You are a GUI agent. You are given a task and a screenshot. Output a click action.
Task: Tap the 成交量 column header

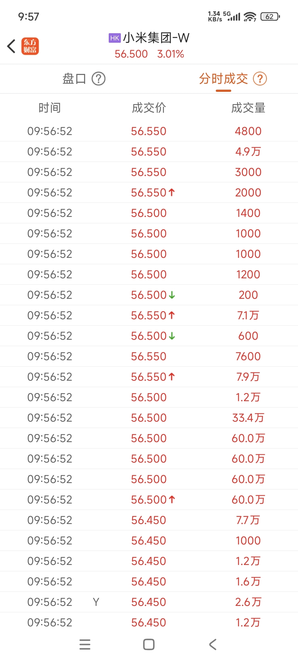coord(248,108)
